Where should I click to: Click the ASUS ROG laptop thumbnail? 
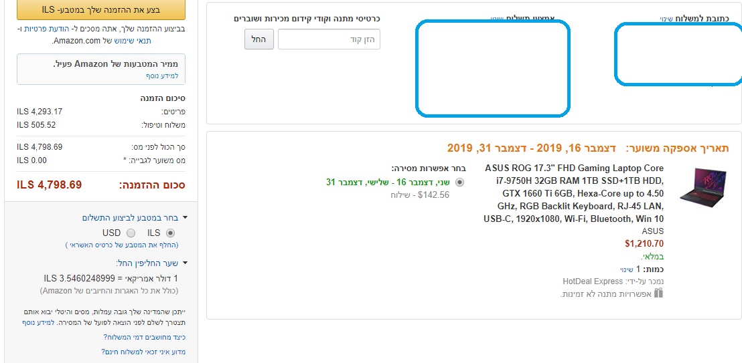coord(701,185)
